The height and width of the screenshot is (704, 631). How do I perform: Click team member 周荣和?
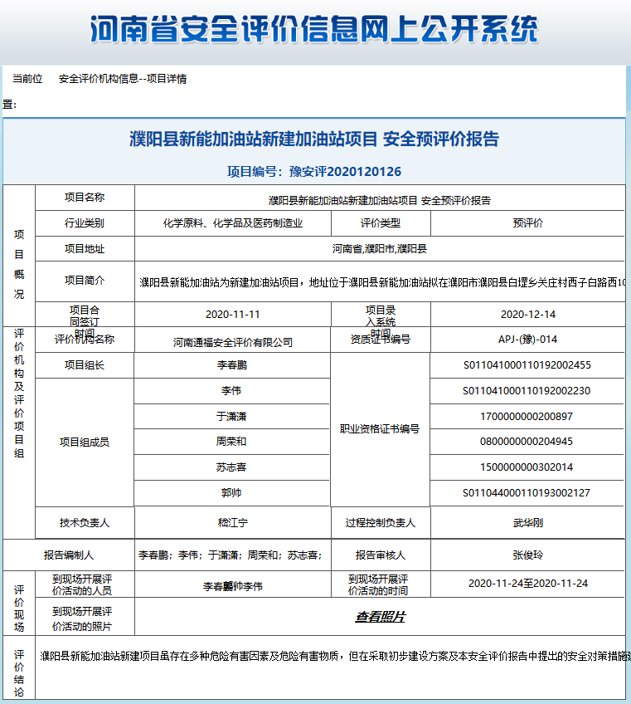[x=231, y=442]
